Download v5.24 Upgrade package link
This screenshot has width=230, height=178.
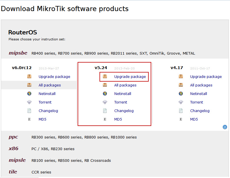(x=130, y=77)
